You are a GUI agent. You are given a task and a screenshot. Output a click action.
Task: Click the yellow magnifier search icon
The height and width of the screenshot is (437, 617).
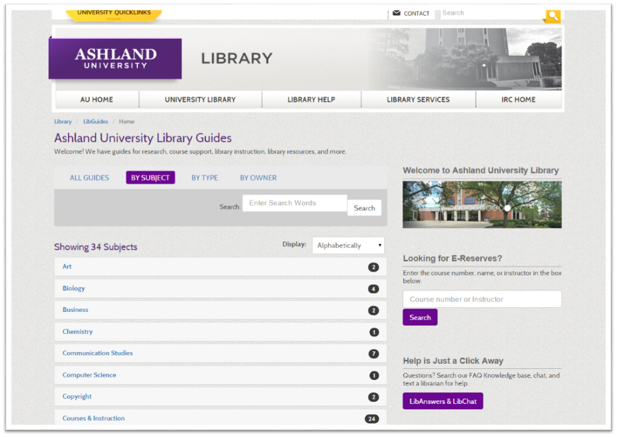[x=553, y=16]
